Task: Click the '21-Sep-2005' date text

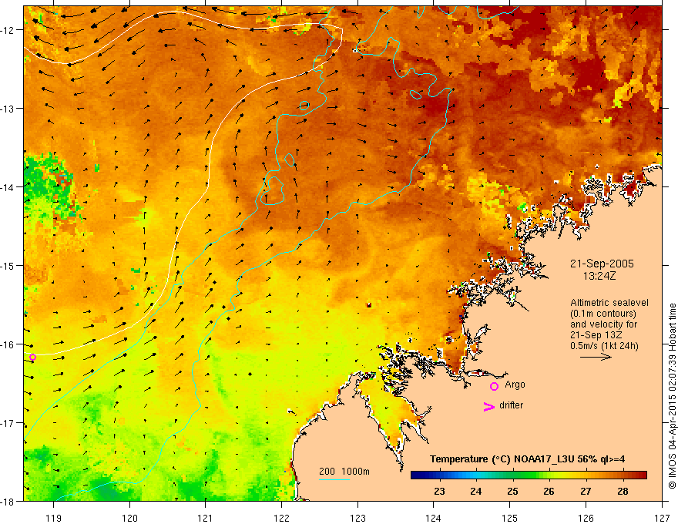Action: tap(602, 264)
